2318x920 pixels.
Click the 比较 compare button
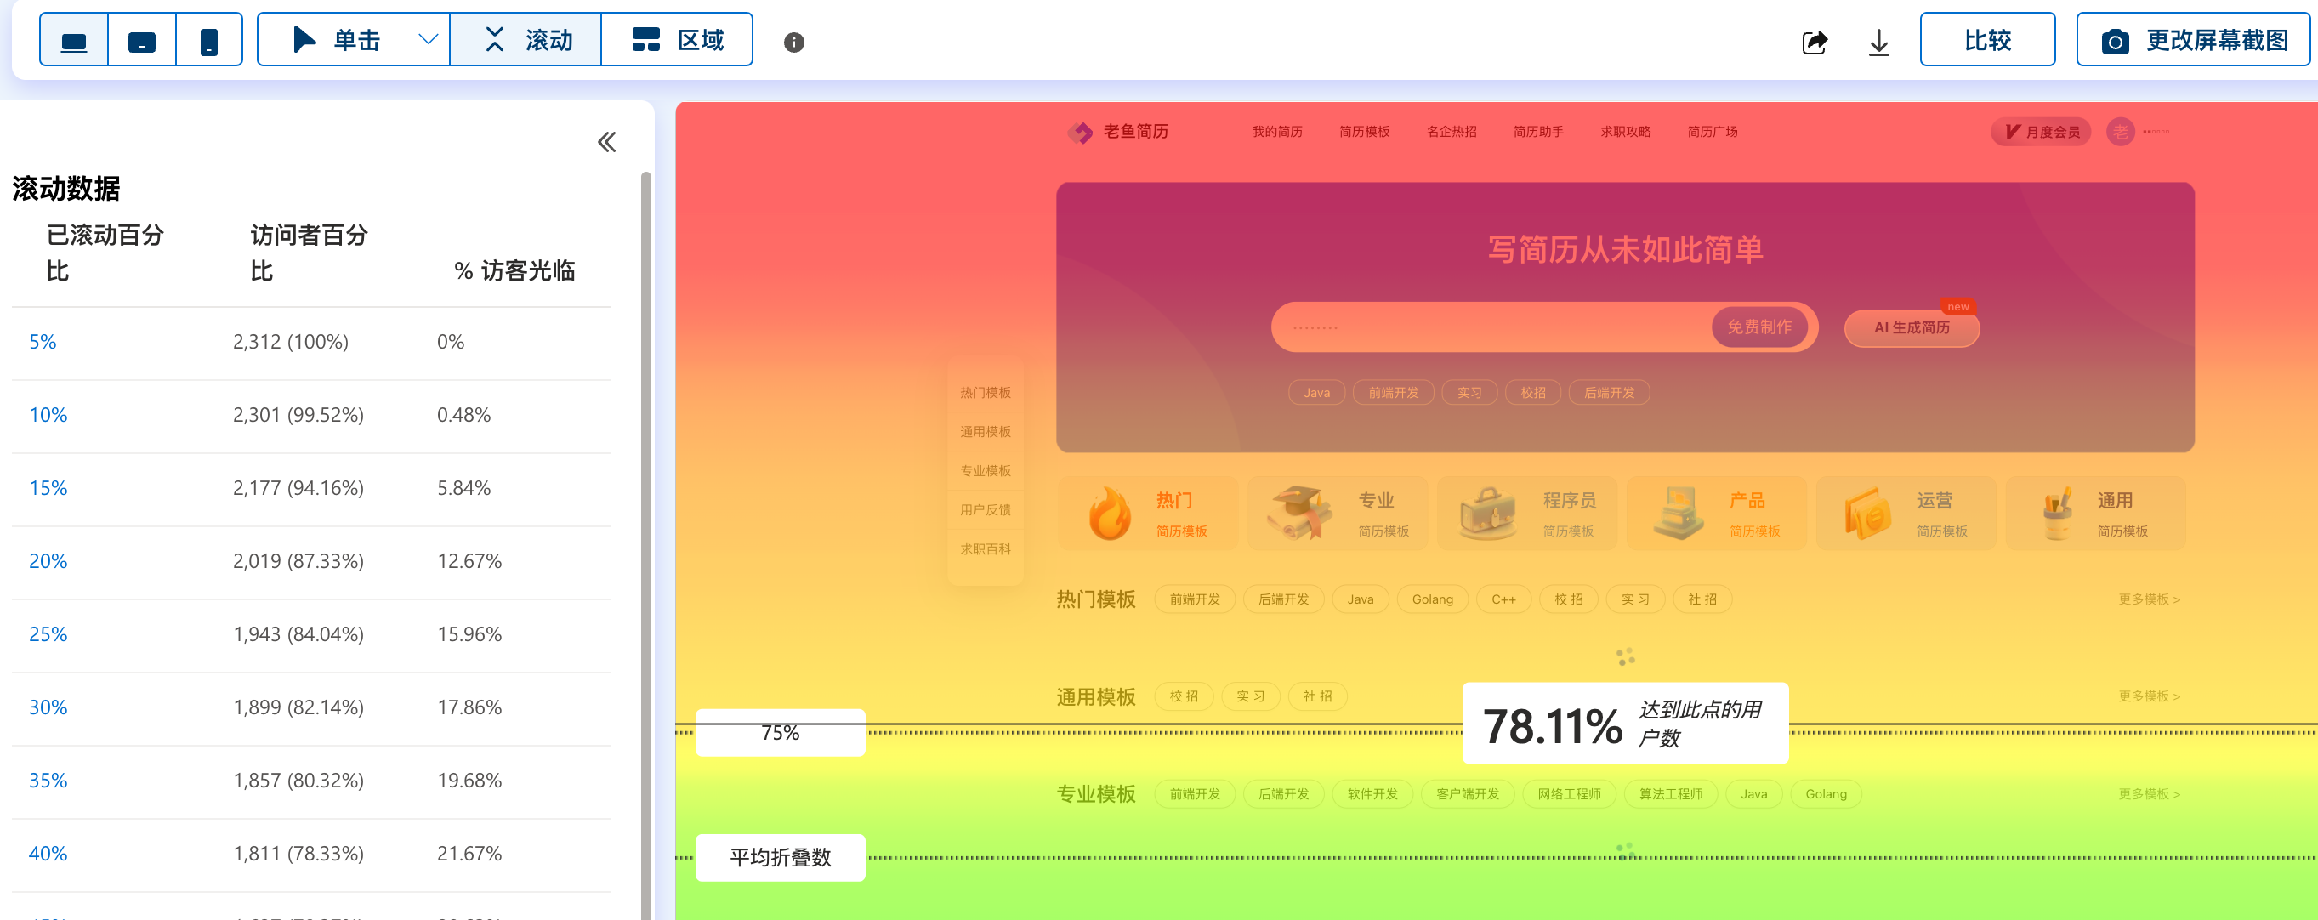tap(1986, 41)
